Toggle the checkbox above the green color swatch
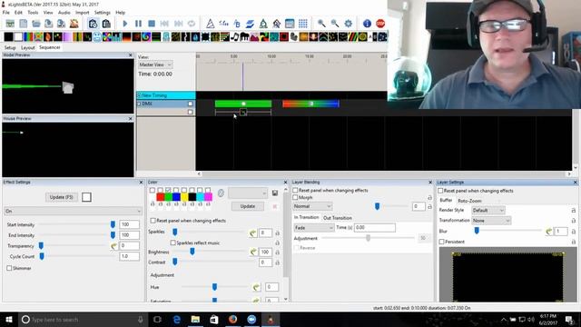 tap(168, 190)
